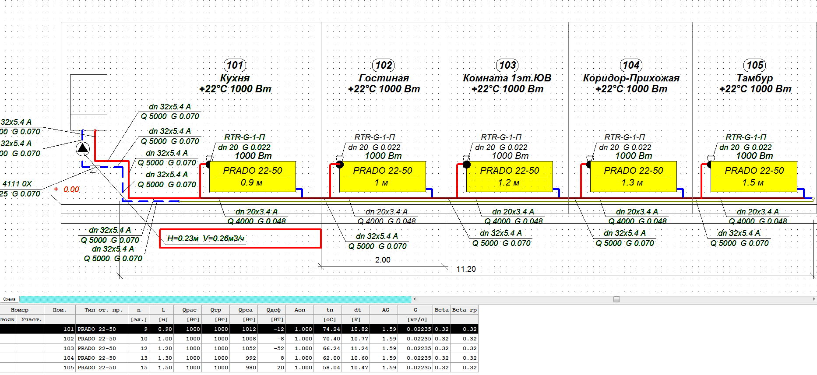Click the Кухня room label
This screenshot has height=375, width=817.
(x=235, y=78)
